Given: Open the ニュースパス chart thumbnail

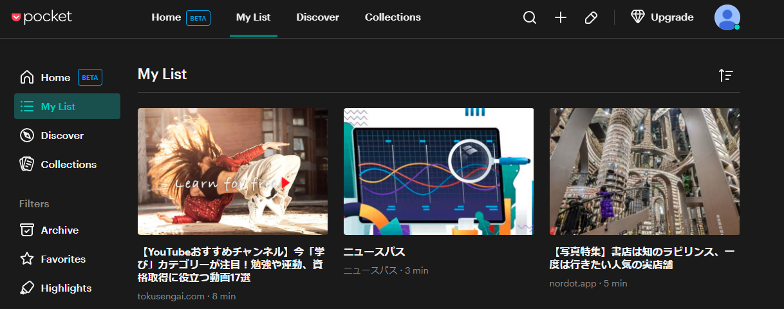Looking at the screenshot, I should click(438, 171).
